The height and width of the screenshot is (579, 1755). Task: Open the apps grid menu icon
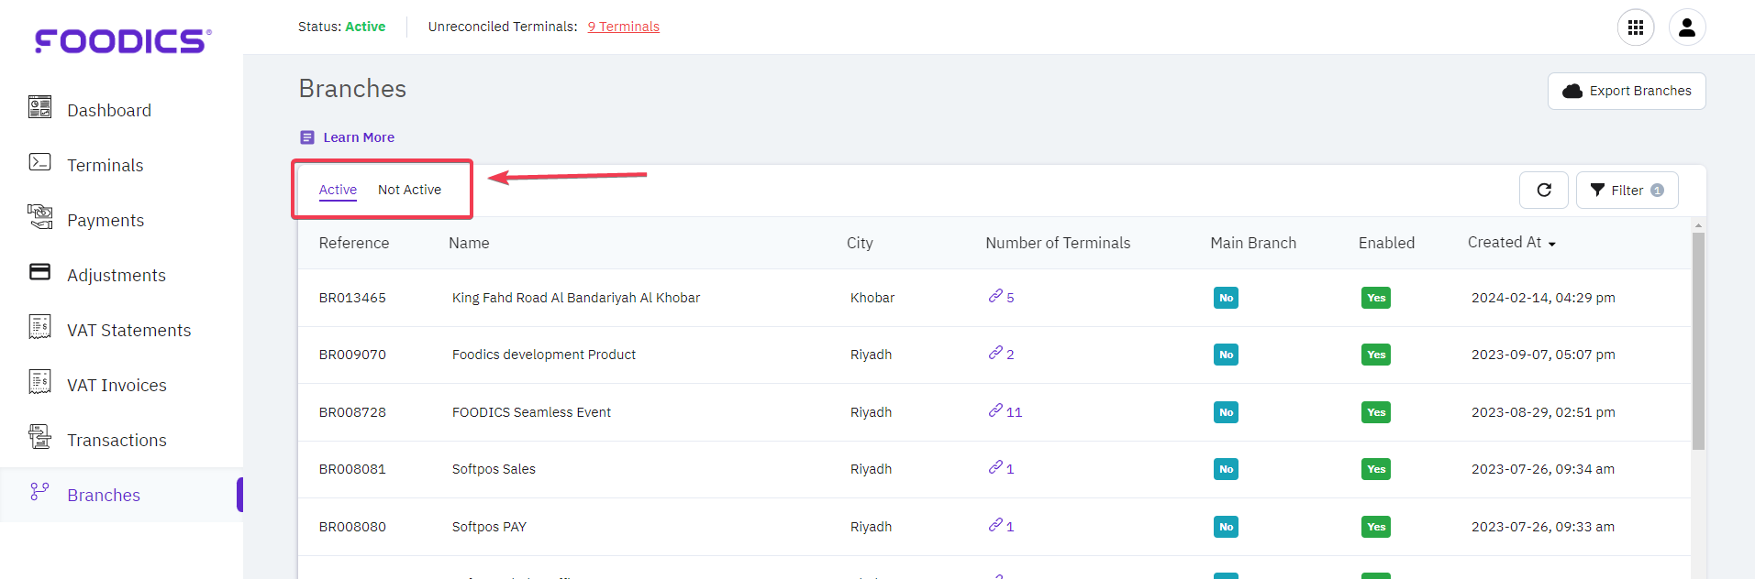(x=1635, y=27)
